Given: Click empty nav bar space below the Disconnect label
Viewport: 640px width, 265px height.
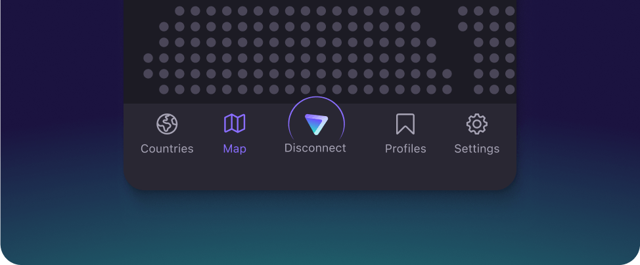Looking at the screenshot, I should (315, 173).
